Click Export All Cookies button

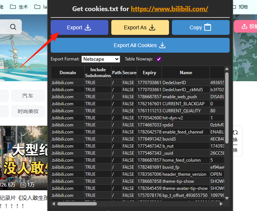pos(140,45)
